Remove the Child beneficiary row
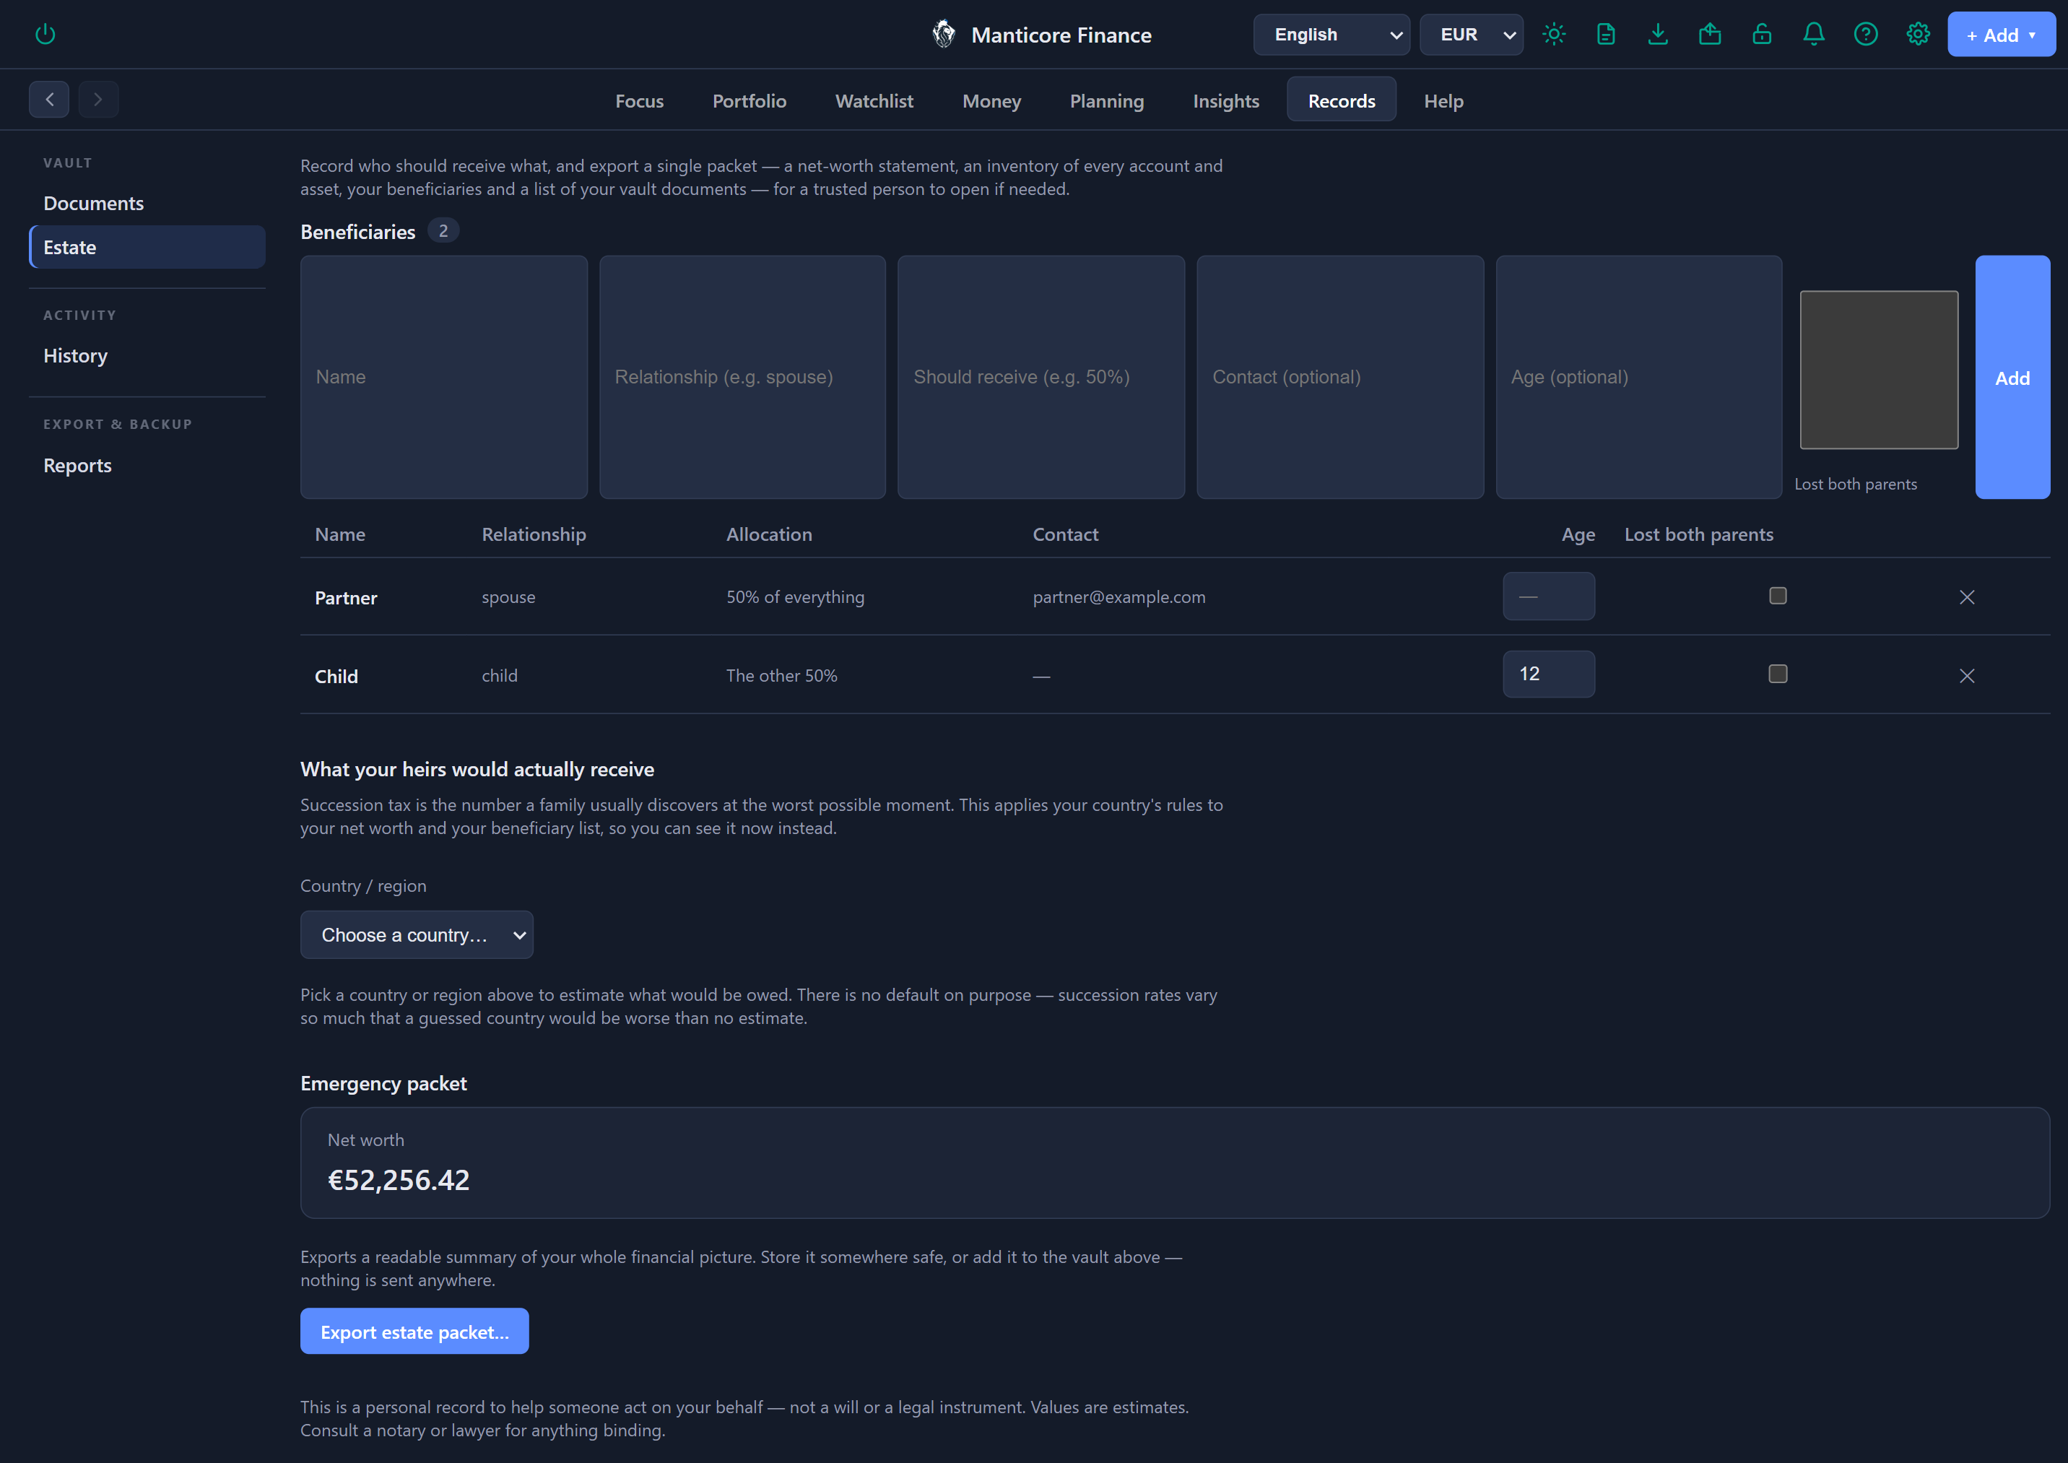The width and height of the screenshot is (2068, 1463). click(1967, 676)
